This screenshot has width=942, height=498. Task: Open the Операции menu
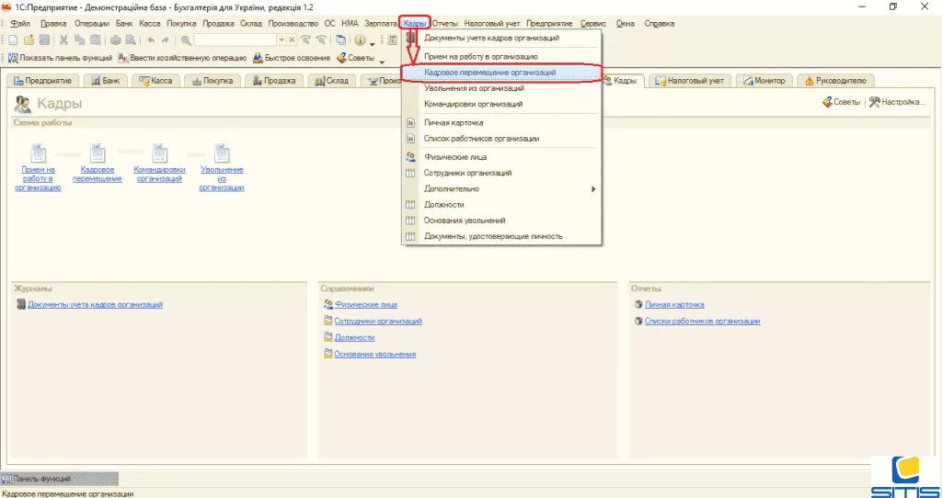click(x=92, y=23)
